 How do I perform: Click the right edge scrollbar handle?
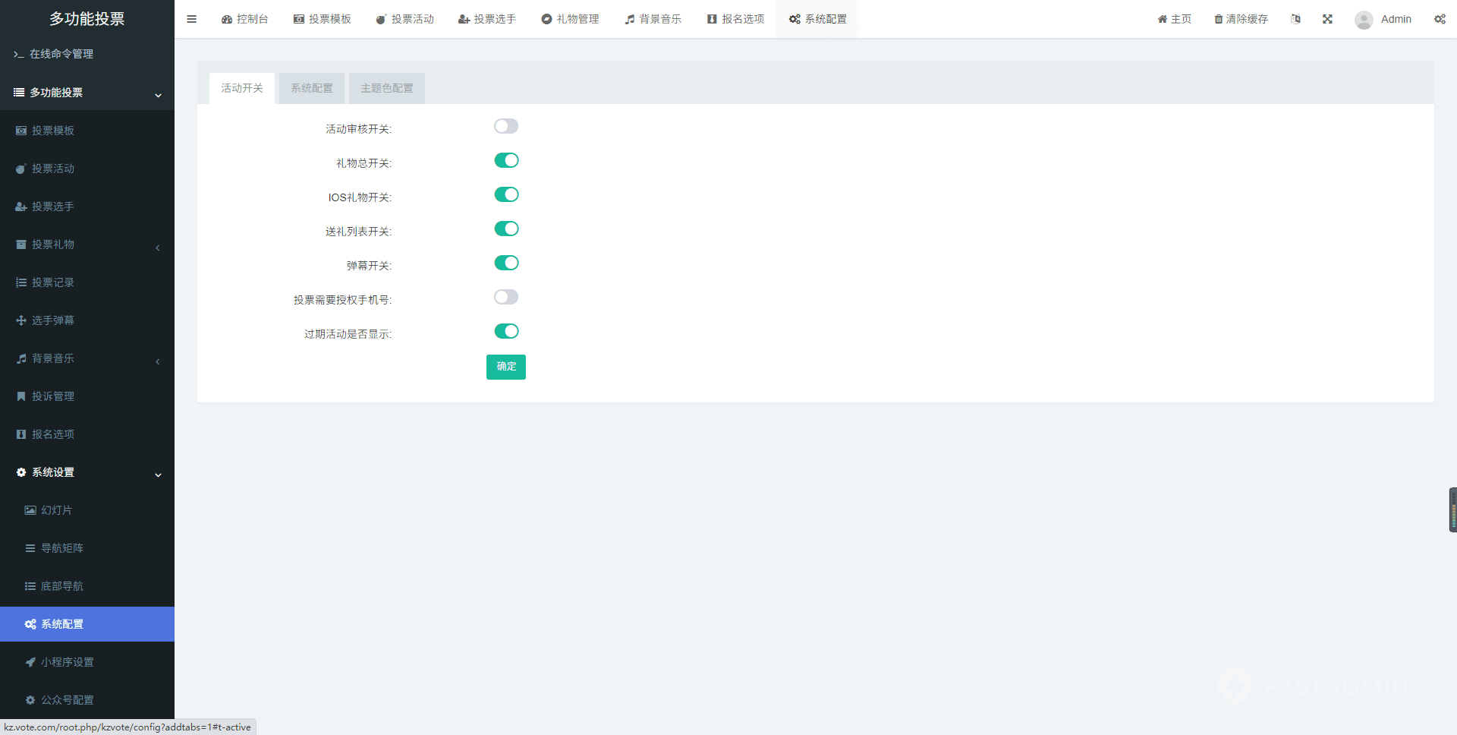tap(1452, 509)
